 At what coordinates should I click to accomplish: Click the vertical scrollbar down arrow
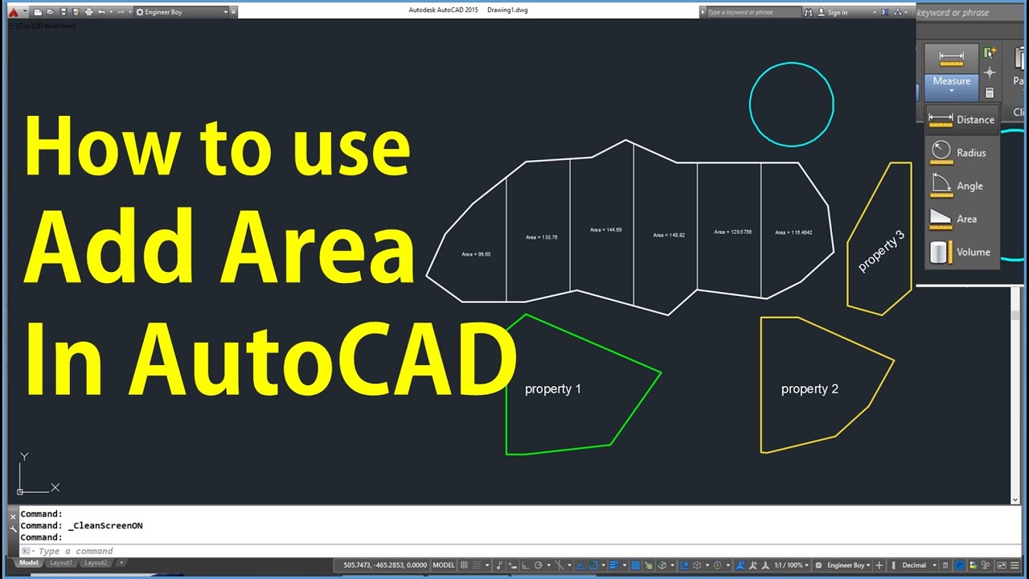[x=1015, y=499]
